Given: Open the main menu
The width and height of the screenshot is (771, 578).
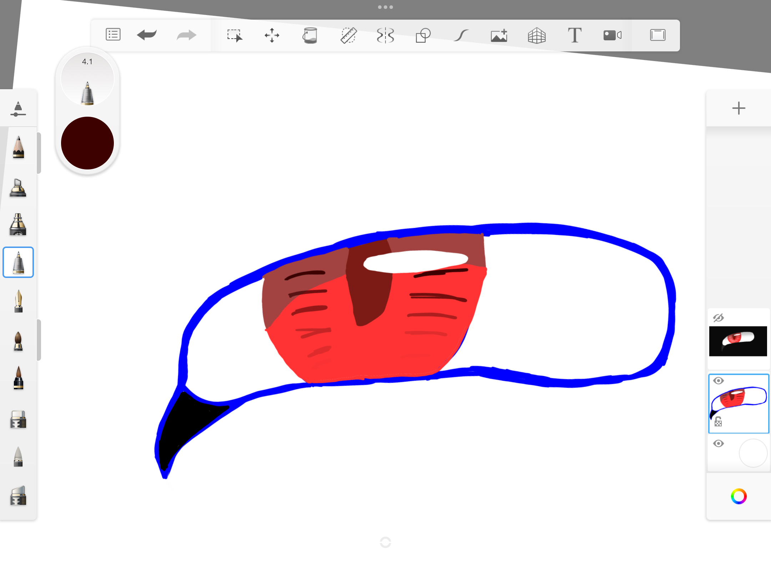Looking at the screenshot, I should [113, 35].
